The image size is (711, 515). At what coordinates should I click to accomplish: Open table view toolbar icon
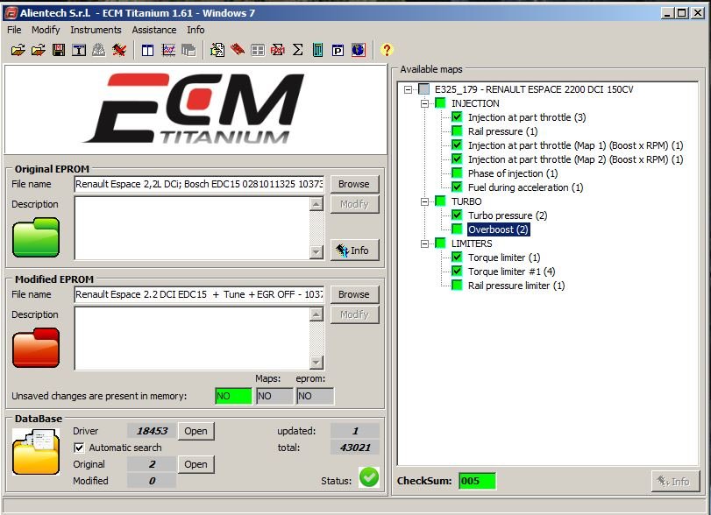click(148, 50)
